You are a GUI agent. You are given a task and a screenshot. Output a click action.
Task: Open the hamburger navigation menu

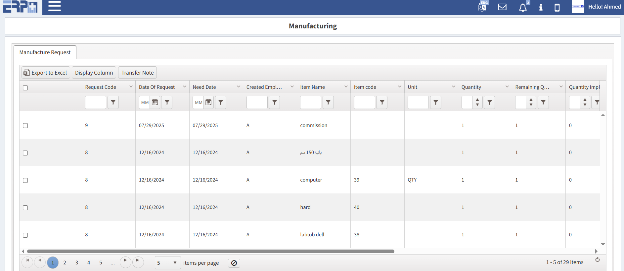(55, 6)
